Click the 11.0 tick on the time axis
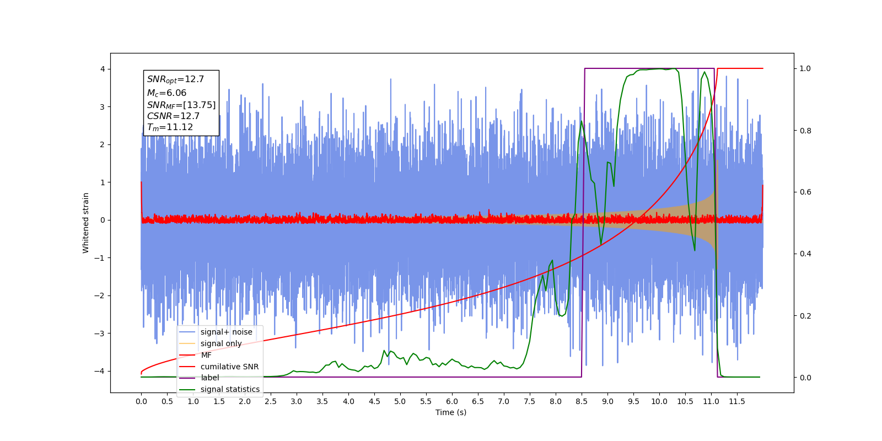882x441 pixels. 711,401
